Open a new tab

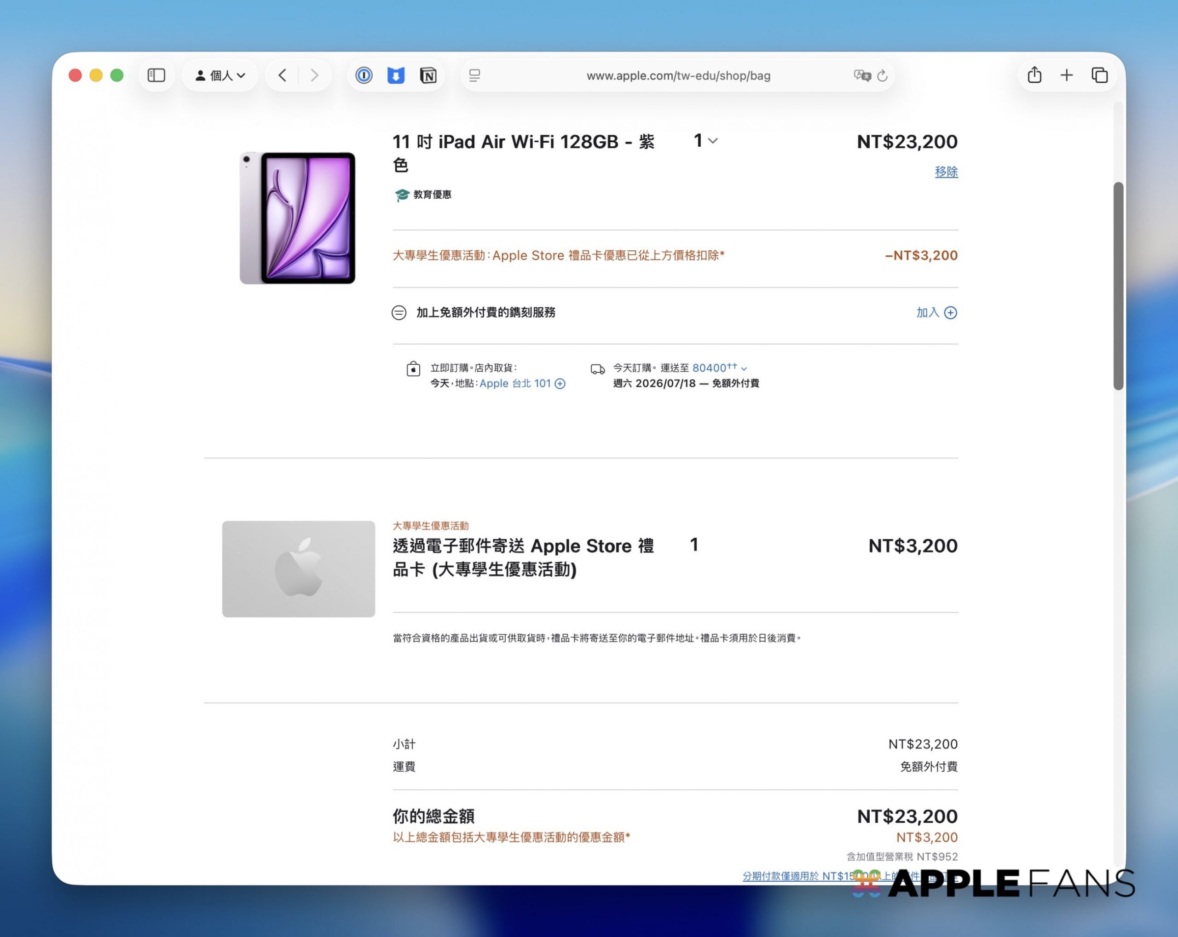point(1067,75)
